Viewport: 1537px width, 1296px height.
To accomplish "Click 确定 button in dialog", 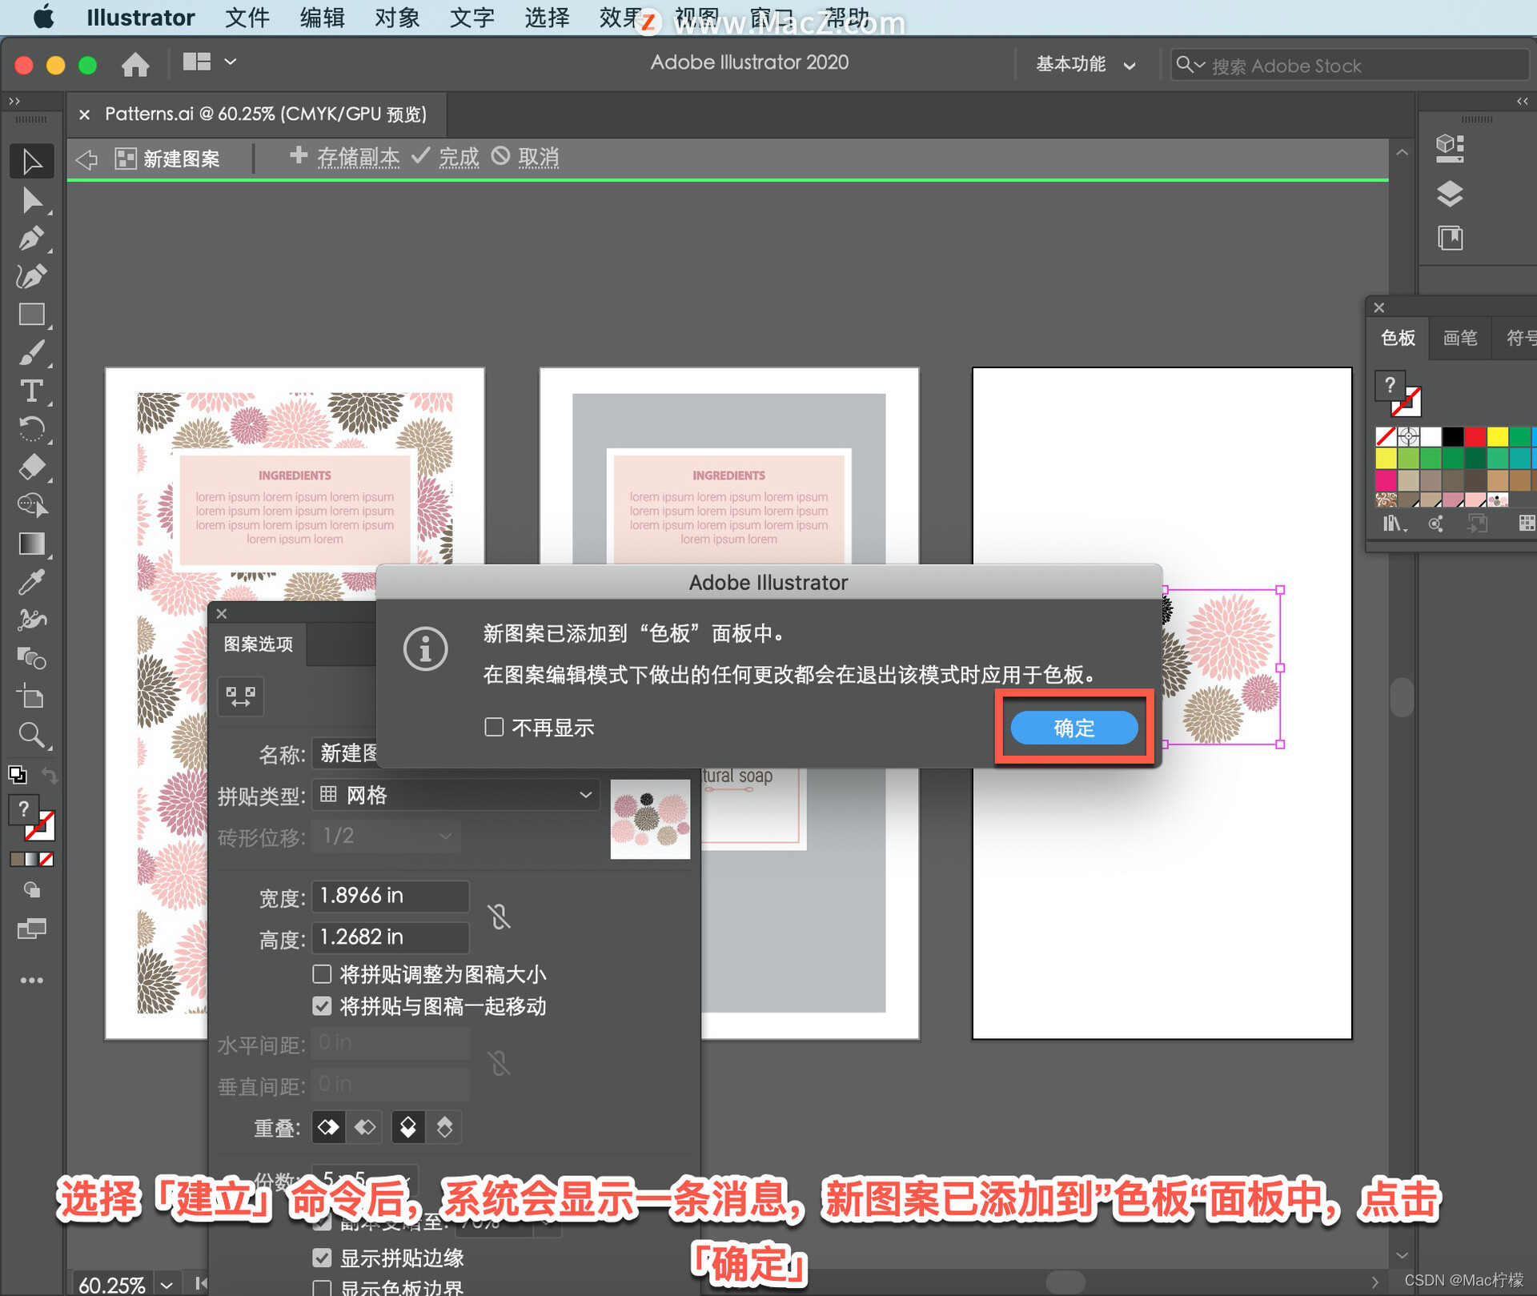I will coord(1073,727).
